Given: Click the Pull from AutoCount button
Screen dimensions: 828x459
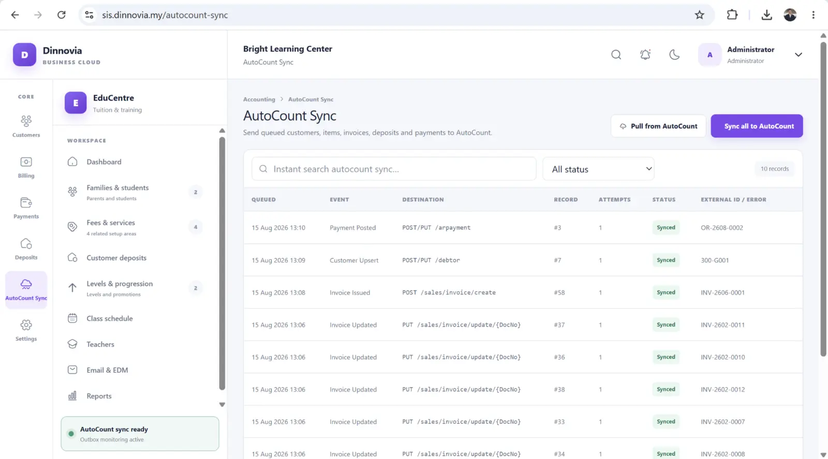Looking at the screenshot, I should click(x=658, y=126).
